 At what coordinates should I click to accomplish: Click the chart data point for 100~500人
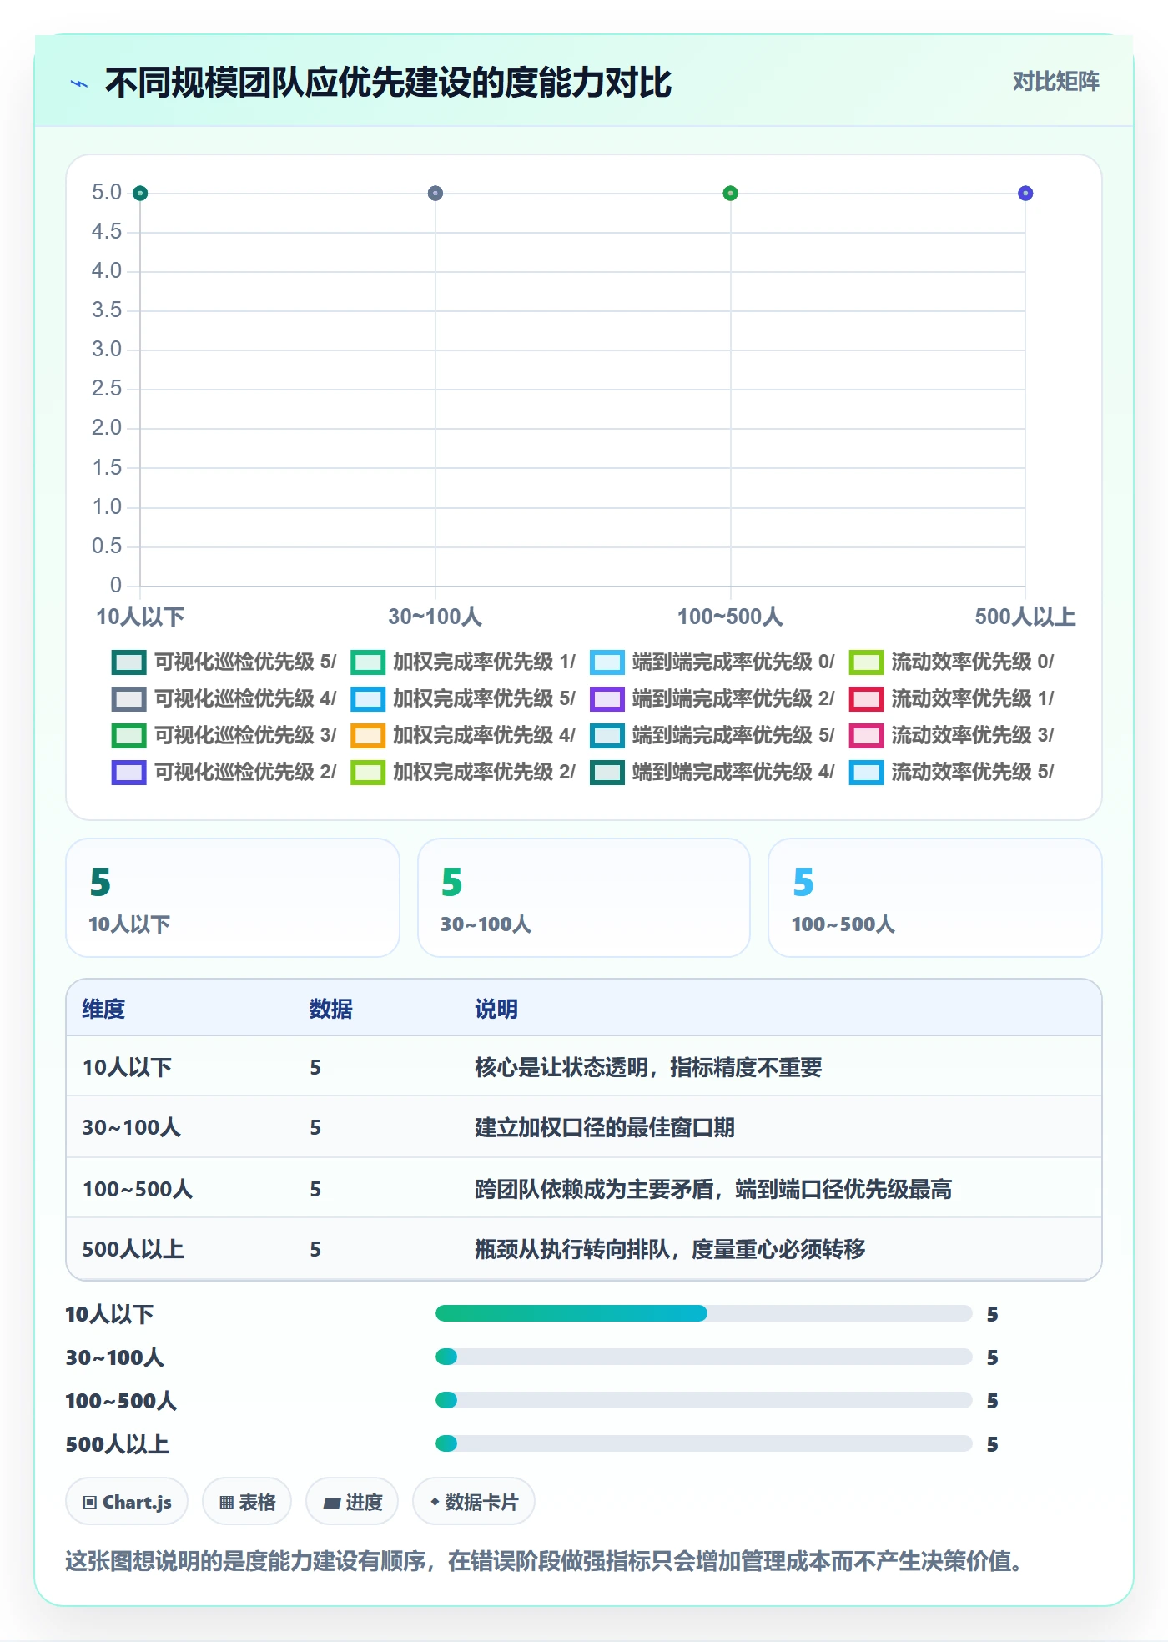[731, 194]
